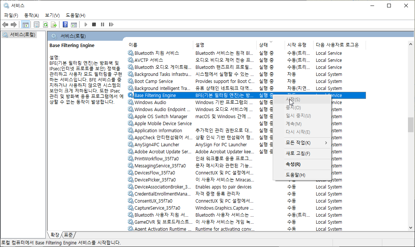Open the 동작(A) menu
Screen dimensions: 415x247
point(31,15)
